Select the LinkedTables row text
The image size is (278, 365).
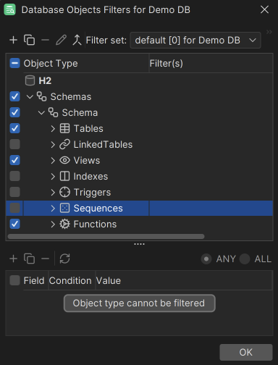point(103,144)
